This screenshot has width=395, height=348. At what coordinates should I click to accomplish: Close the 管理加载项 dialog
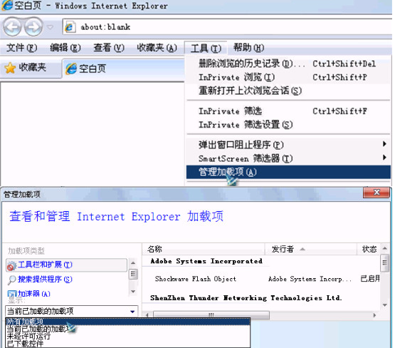(x=376, y=193)
